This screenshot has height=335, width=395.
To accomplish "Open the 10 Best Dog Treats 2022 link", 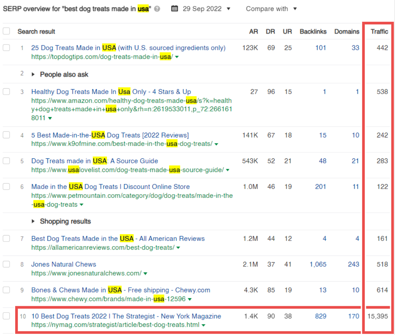I will point(126,316).
